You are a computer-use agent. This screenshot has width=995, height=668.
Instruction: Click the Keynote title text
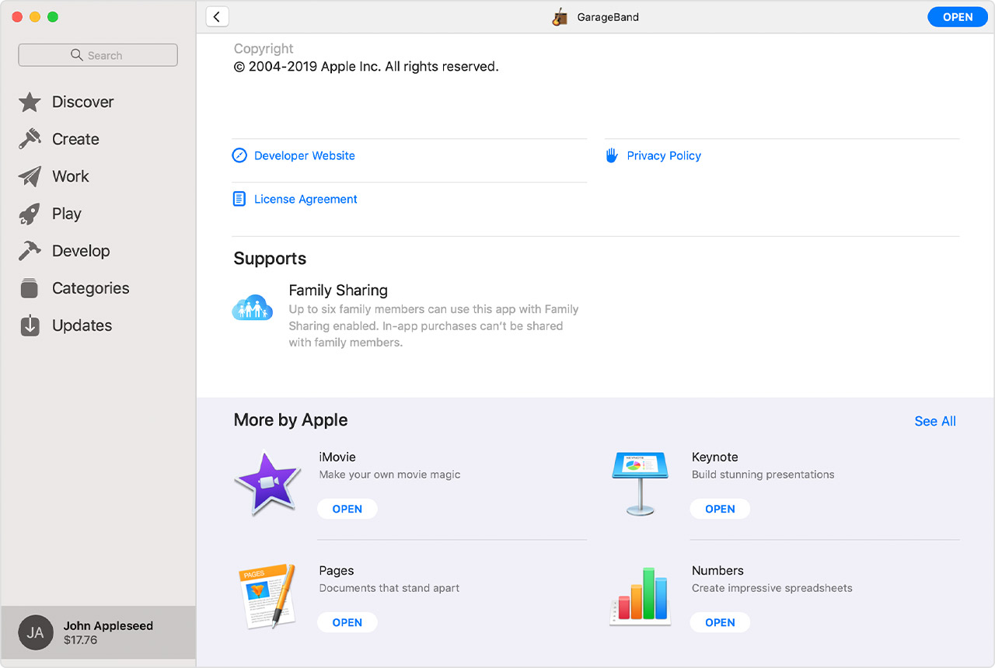[715, 457]
